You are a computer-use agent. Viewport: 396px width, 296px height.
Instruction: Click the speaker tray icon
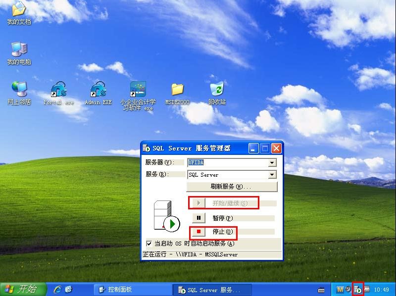(x=348, y=290)
